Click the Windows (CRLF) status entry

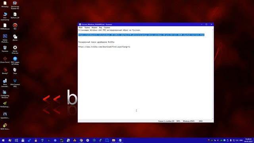pyautogui.click(x=189, y=121)
